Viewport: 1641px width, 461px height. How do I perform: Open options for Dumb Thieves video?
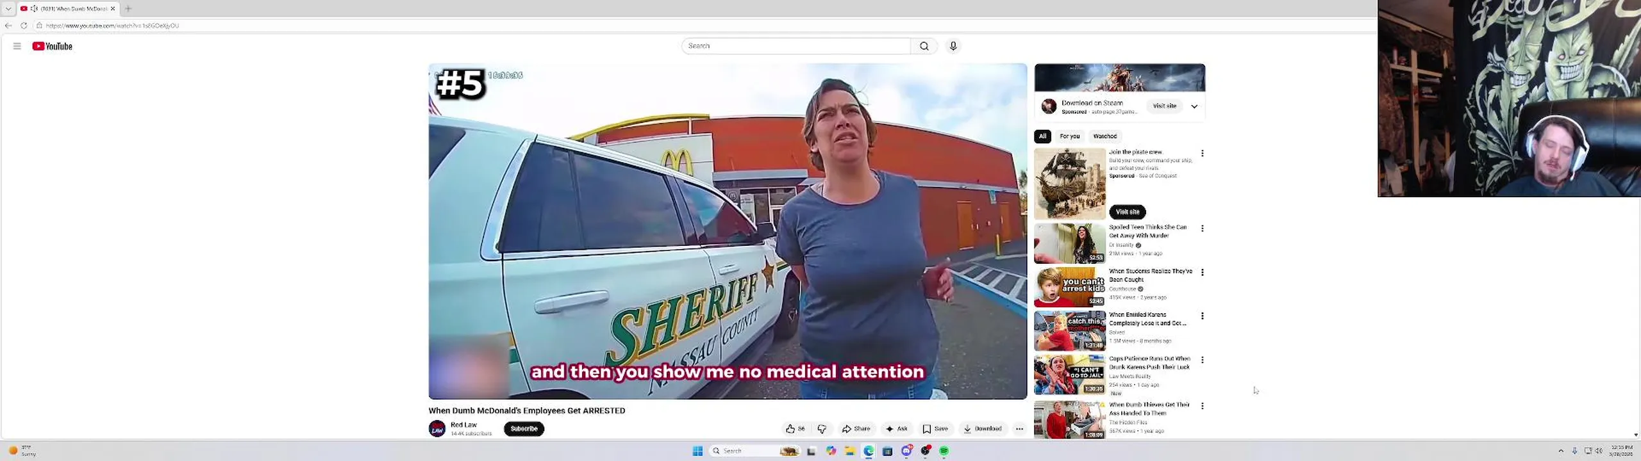[x=1203, y=406]
